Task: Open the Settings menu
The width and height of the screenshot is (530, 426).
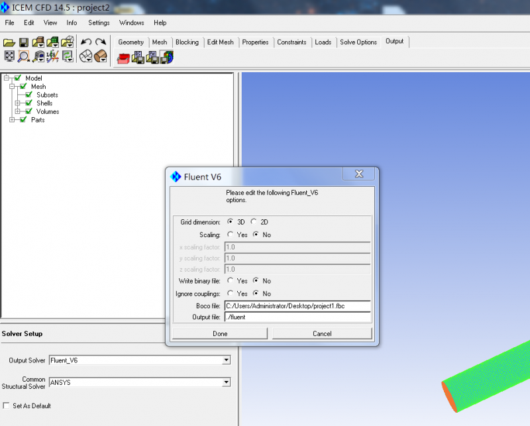Action: [x=99, y=23]
